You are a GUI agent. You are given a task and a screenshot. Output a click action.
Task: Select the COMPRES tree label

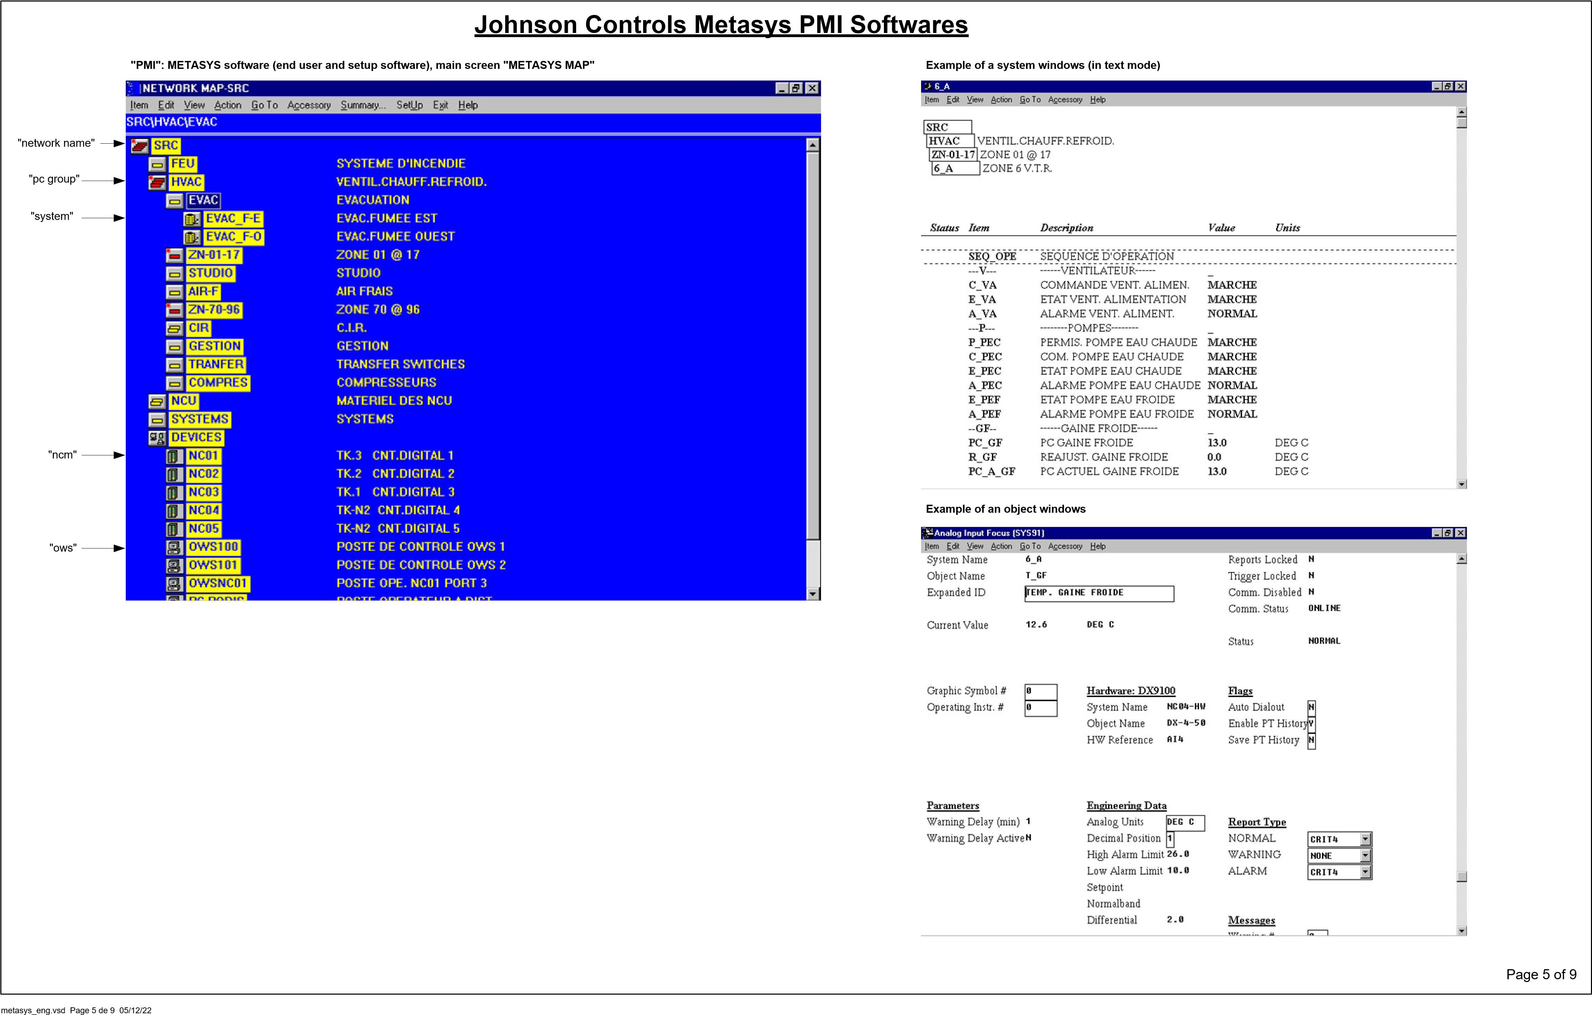coord(218,383)
